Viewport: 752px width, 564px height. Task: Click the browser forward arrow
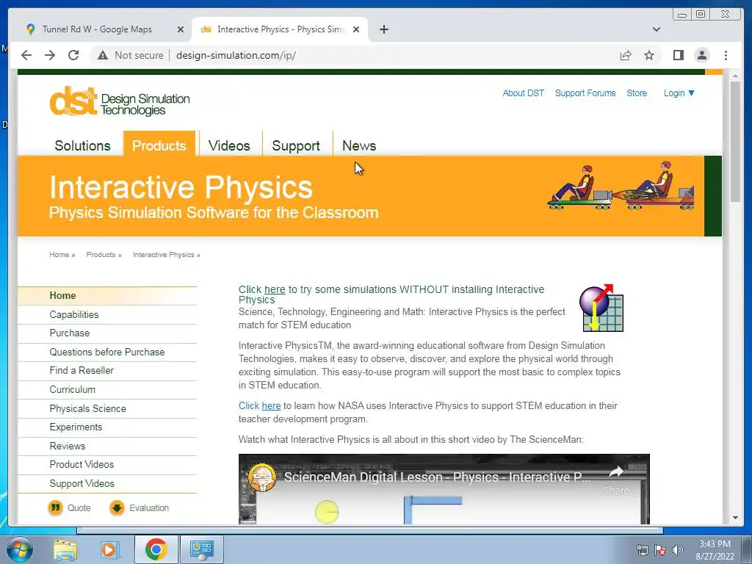[x=50, y=55]
